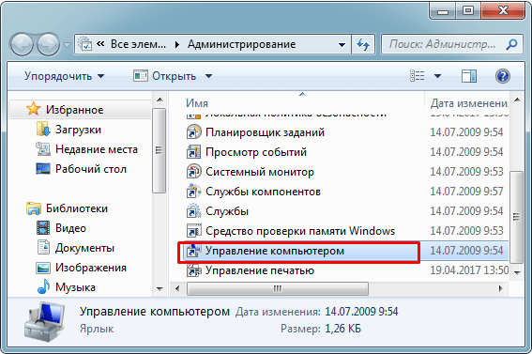Click the Forward navigation arrow
The width and height of the screenshot is (532, 354).
tap(49, 44)
